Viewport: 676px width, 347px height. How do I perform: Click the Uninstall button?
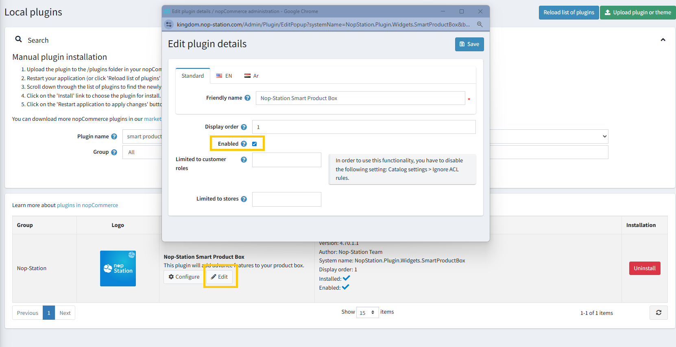pos(645,268)
